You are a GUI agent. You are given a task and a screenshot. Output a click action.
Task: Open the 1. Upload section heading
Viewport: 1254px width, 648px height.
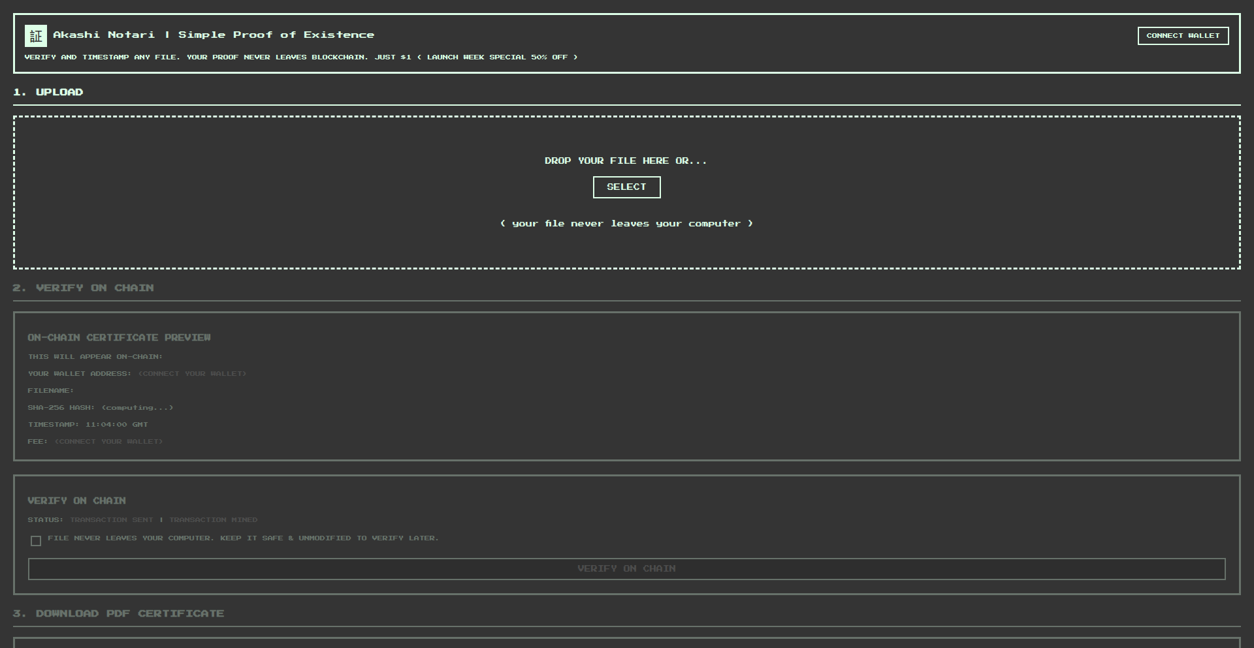coord(48,92)
